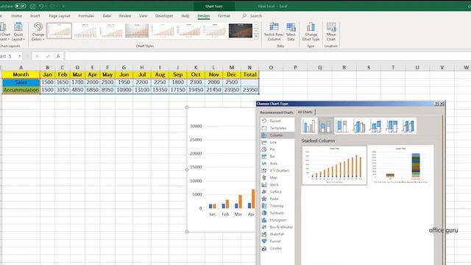Open Quick Layout dropdown
The image size is (471, 265).
[18, 32]
